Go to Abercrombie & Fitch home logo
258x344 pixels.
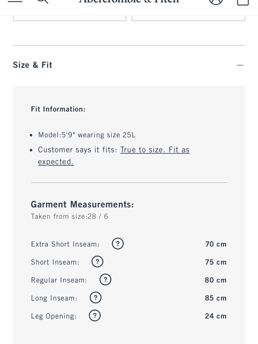click(129, 1)
